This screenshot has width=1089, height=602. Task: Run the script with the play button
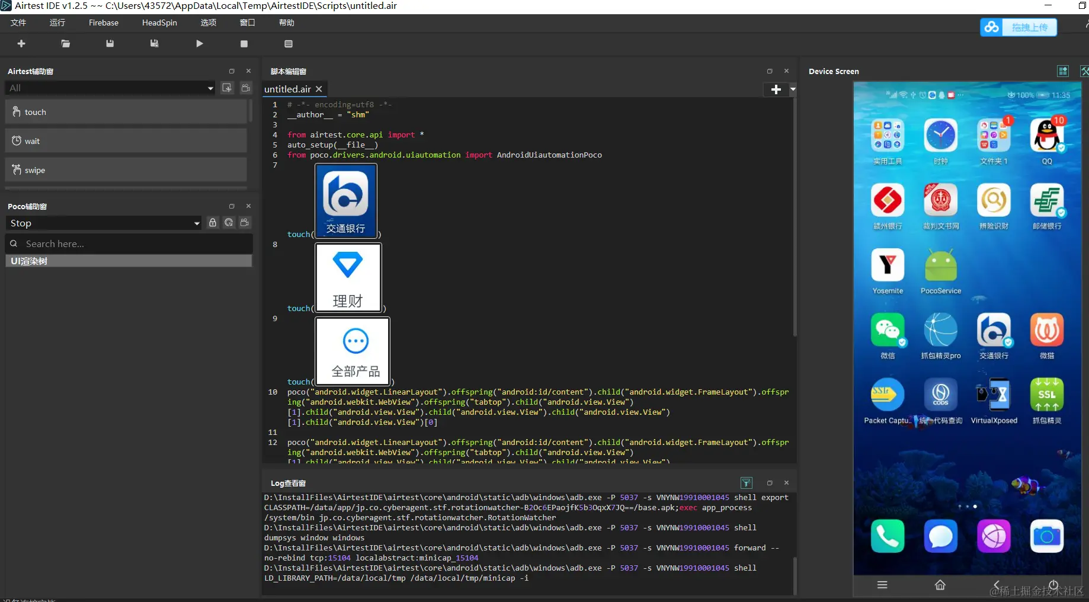(x=200, y=44)
